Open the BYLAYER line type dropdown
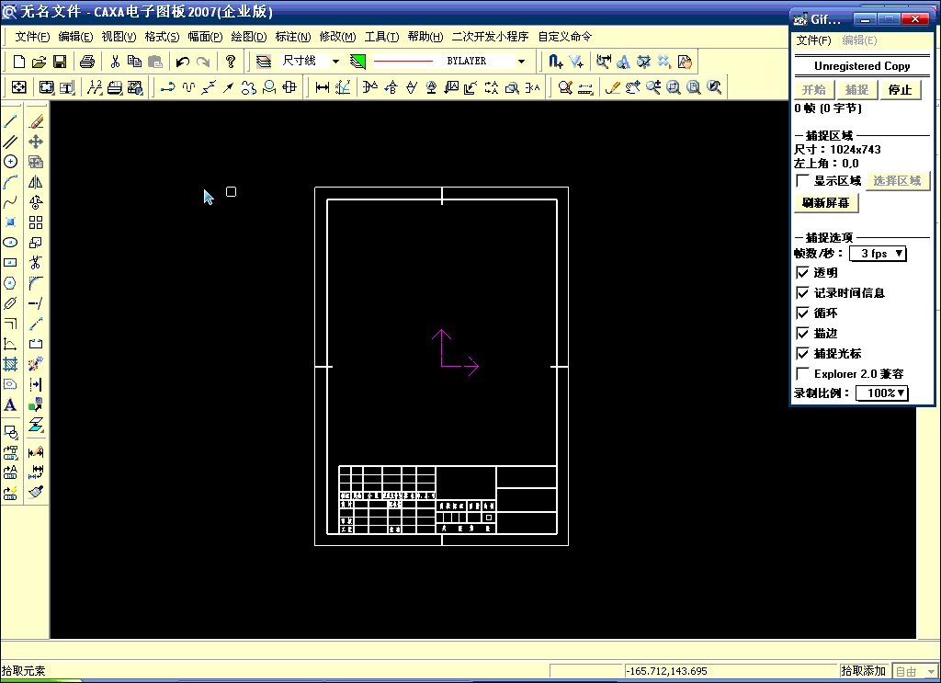941x683 pixels. tap(522, 62)
